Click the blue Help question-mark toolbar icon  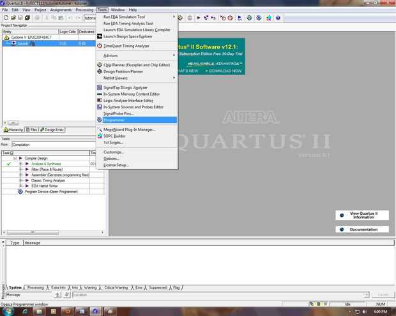[278, 18]
